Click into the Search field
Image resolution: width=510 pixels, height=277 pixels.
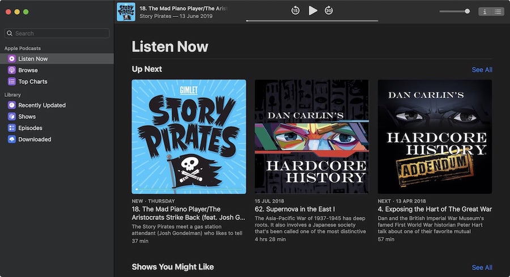(57, 33)
